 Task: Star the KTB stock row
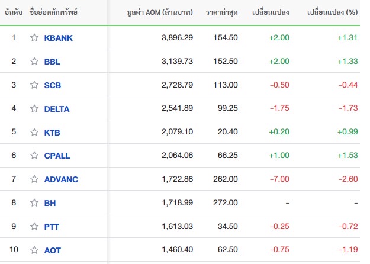point(34,132)
